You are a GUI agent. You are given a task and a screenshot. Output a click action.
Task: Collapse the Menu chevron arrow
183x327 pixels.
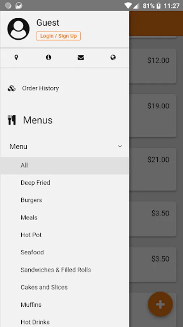(120, 146)
